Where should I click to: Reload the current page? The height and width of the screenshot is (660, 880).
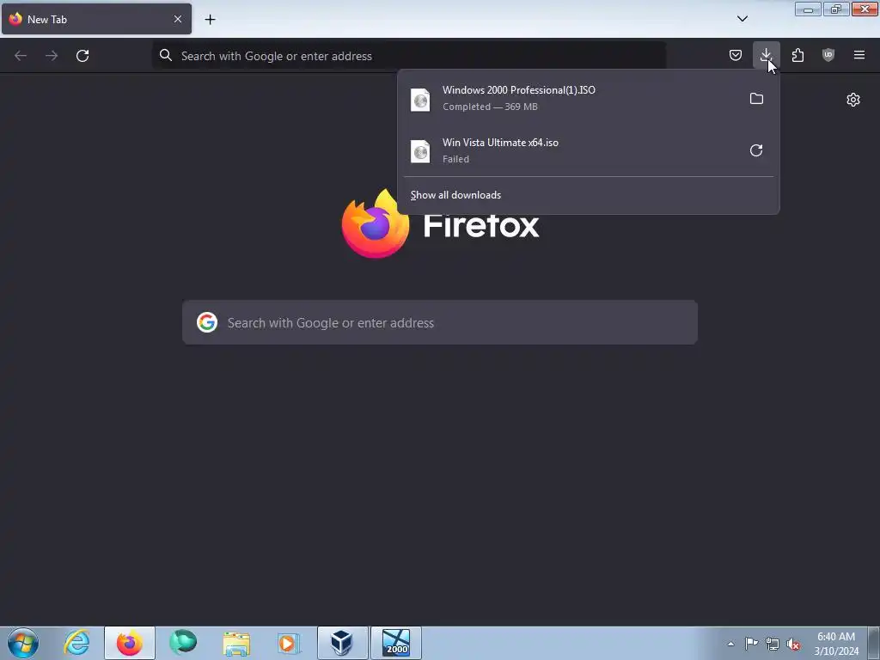[x=82, y=56]
